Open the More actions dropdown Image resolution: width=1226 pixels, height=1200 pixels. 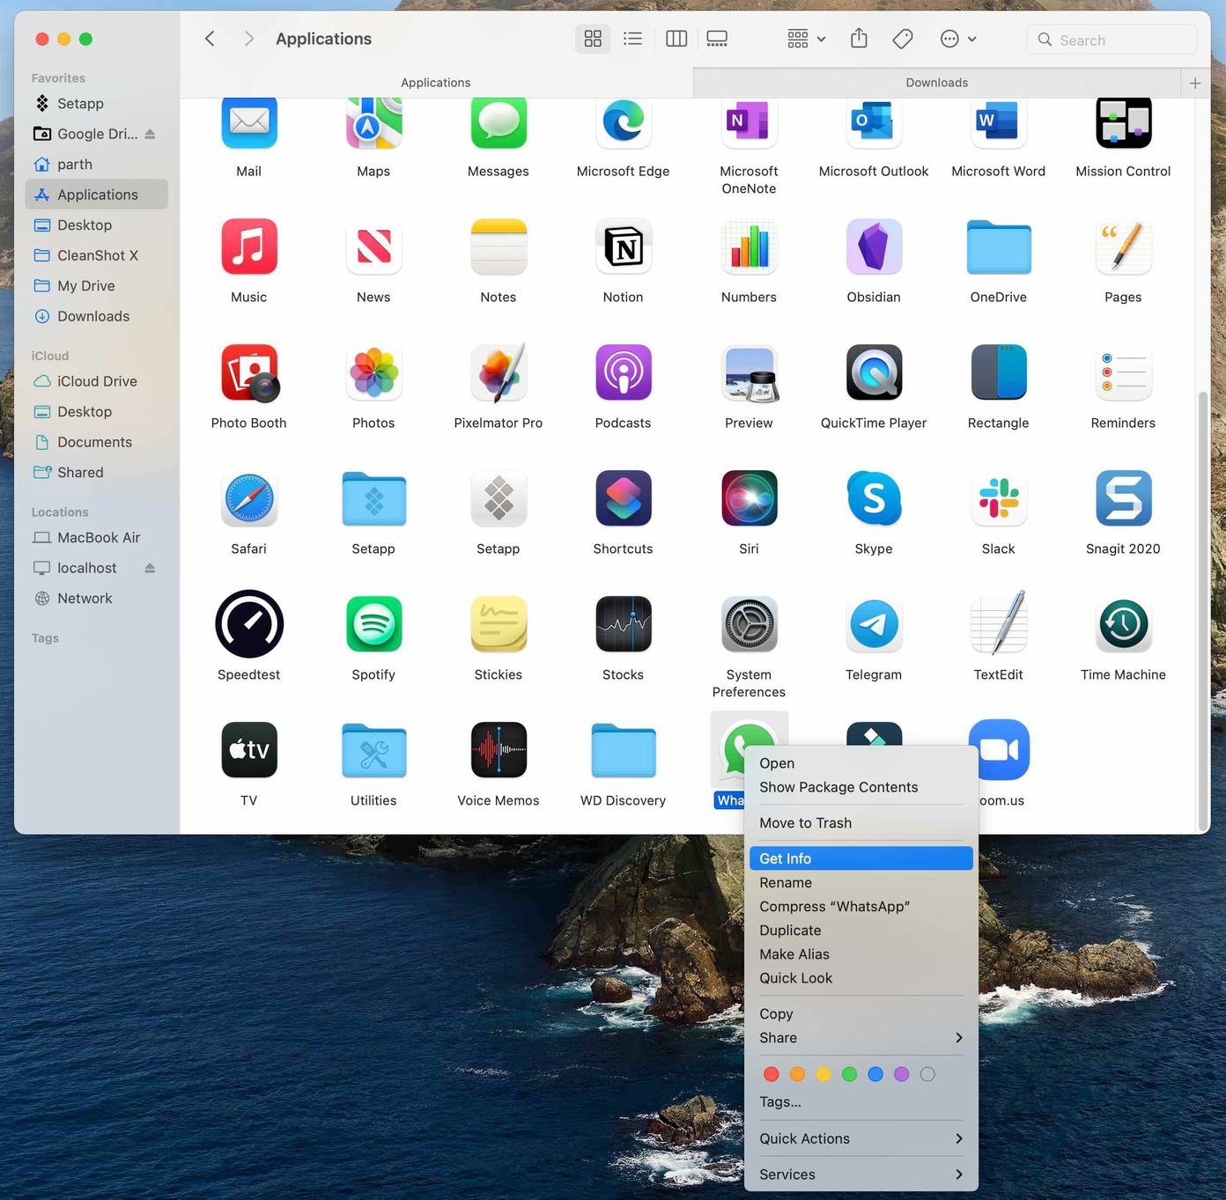click(958, 39)
